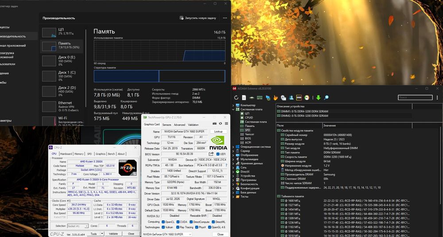Screen dimensions: 443x237
Task: Click the AIDA64 user silhouette toolbar icon
Action: coord(291,98)
